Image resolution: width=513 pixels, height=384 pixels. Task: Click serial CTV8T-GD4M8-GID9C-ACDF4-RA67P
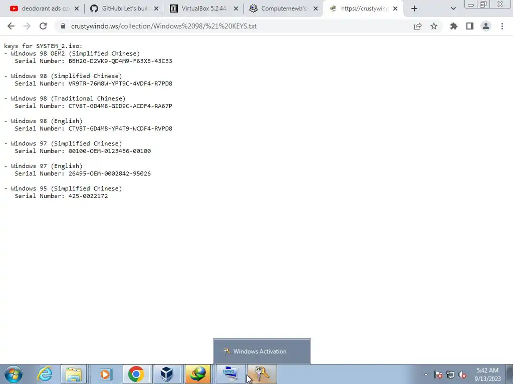click(120, 106)
